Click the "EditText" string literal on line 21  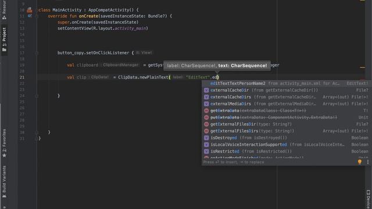[x=198, y=77]
